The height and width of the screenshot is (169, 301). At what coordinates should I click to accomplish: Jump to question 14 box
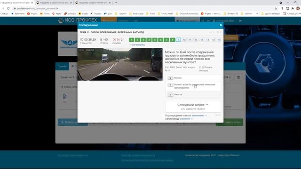[207, 39]
